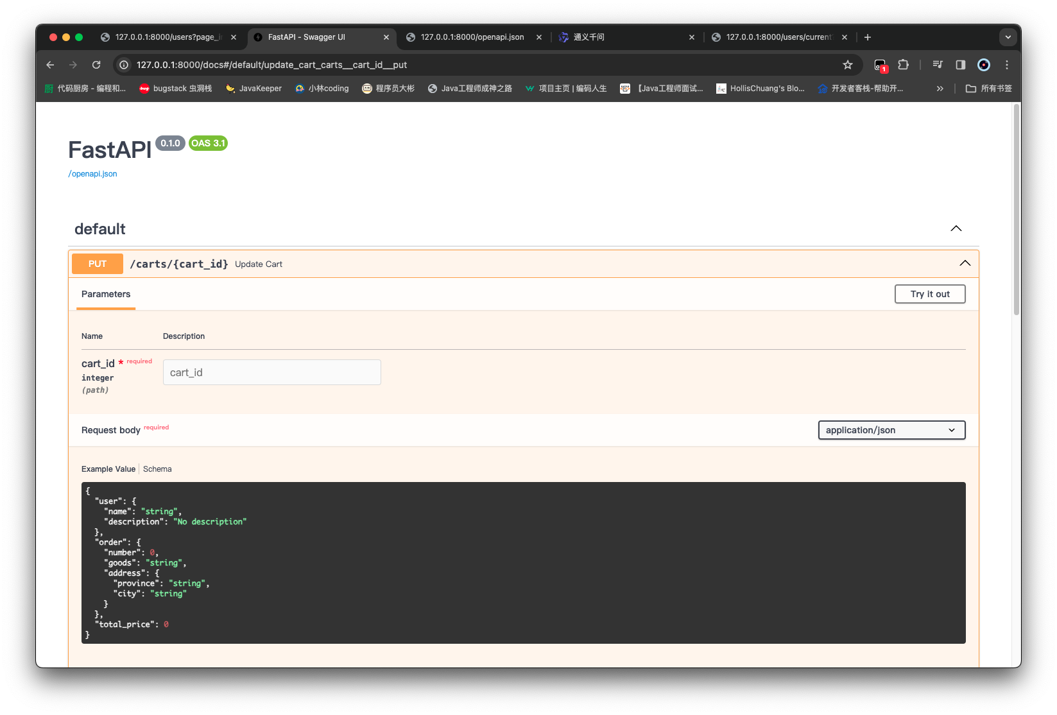The image size is (1057, 715).
Task: Click the example JSON code block
Action: pyautogui.click(x=524, y=563)
